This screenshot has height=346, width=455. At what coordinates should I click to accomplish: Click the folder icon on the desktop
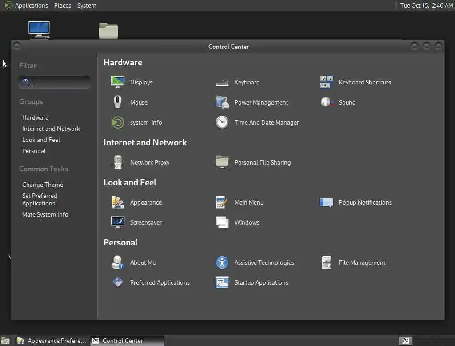108,31
